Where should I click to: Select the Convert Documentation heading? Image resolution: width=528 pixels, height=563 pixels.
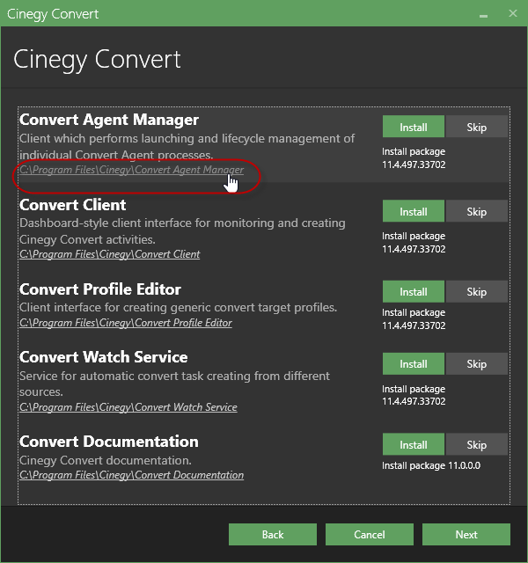click(109, 442)
